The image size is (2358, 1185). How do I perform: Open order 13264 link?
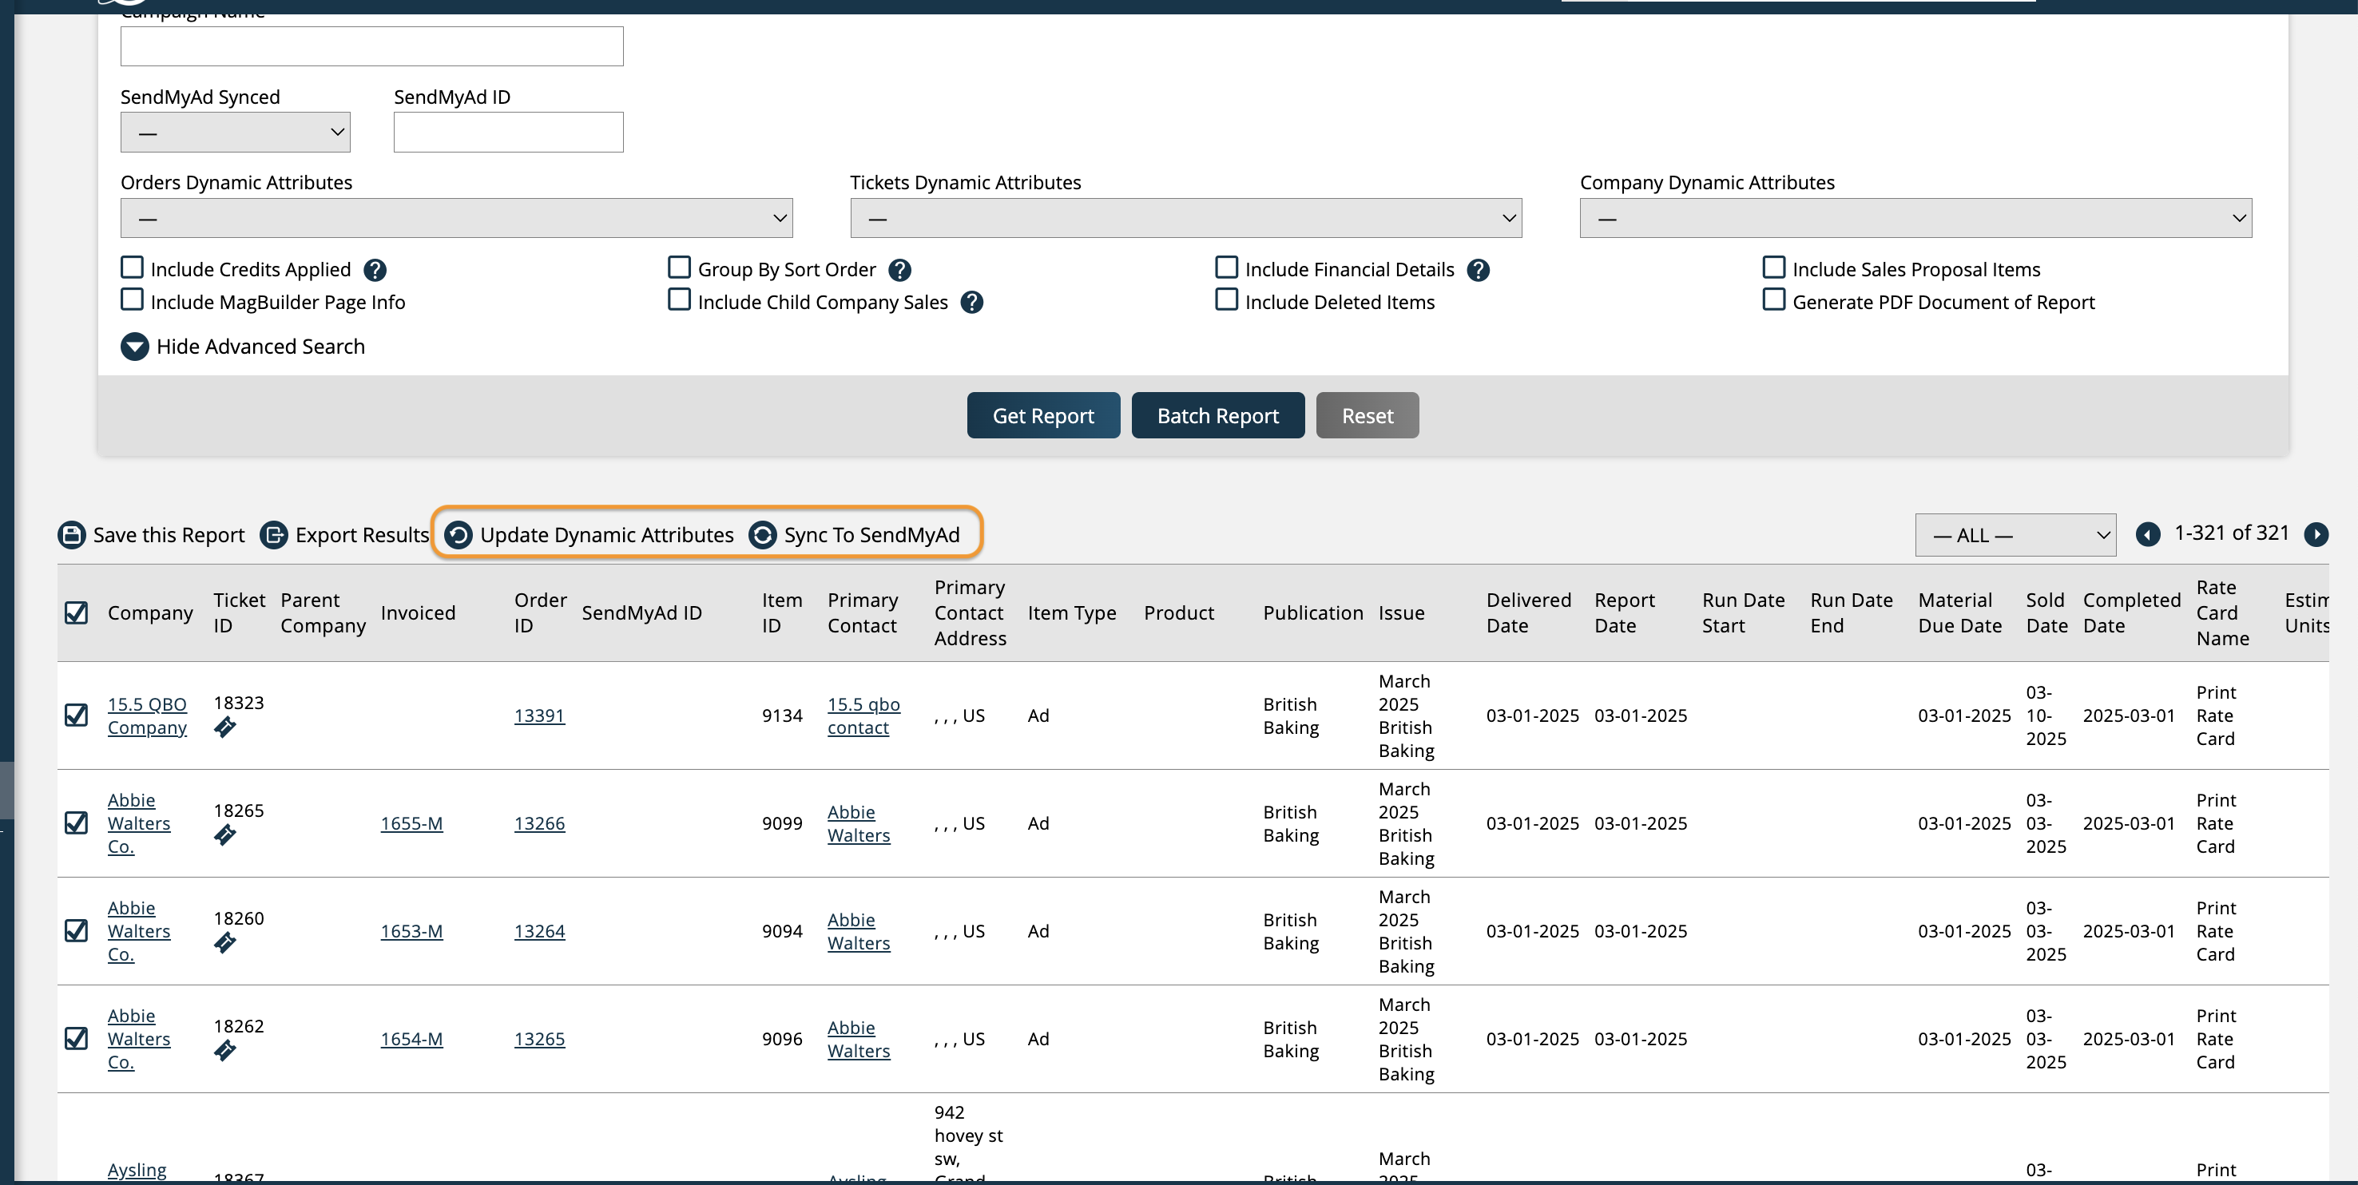[x=540, y=933]
